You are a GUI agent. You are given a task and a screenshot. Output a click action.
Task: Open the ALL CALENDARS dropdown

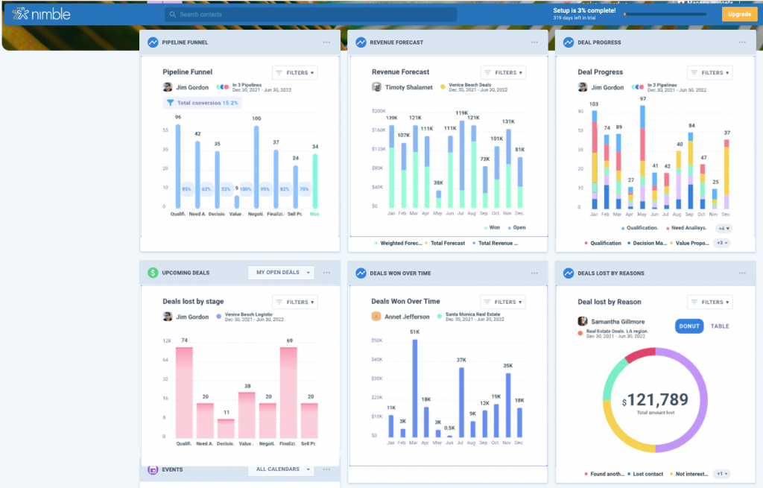281,469
